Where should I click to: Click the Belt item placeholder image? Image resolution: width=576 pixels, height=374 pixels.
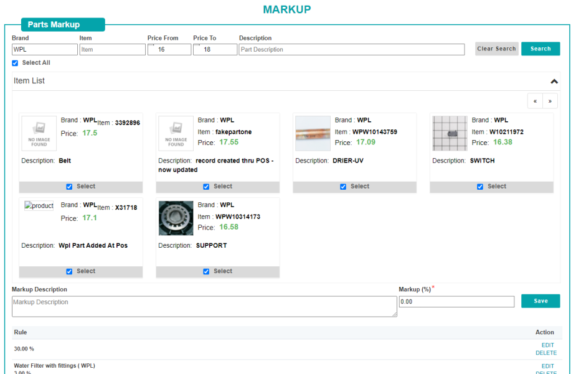39,133
